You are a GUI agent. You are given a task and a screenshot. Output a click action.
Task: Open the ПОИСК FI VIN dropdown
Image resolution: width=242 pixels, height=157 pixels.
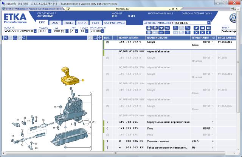[35, 31]
